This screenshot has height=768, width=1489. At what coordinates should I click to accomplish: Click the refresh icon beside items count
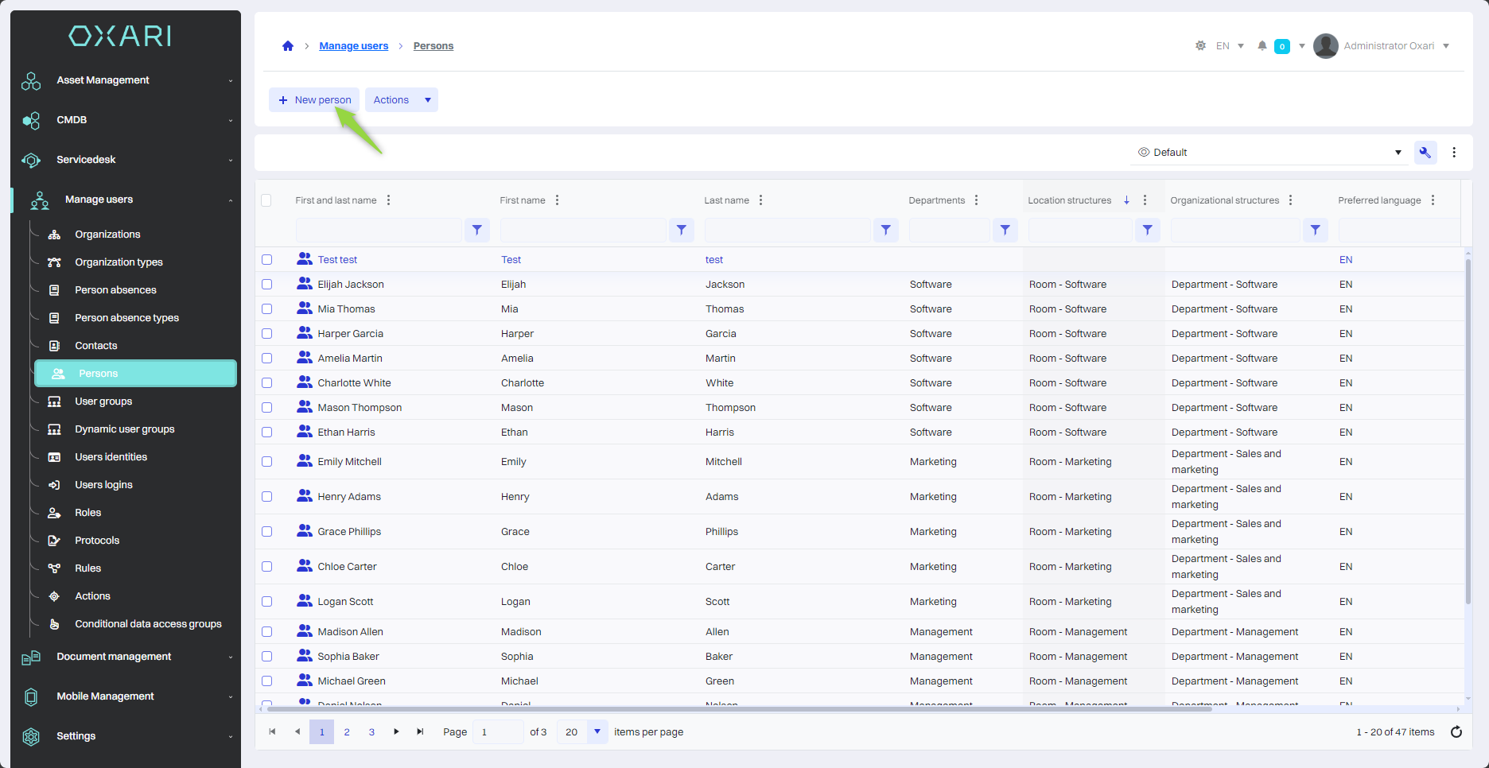pos(1456,732)
